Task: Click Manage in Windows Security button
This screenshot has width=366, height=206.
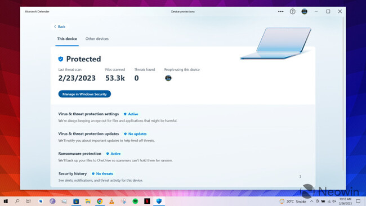Action: coord(84,94)
